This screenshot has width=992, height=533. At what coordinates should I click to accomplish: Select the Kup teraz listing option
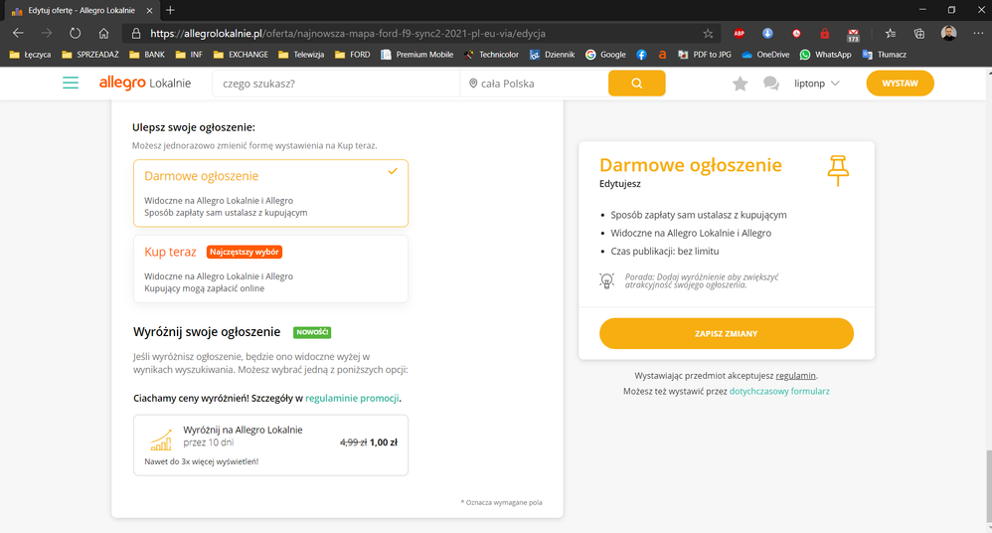pos(270,269)
